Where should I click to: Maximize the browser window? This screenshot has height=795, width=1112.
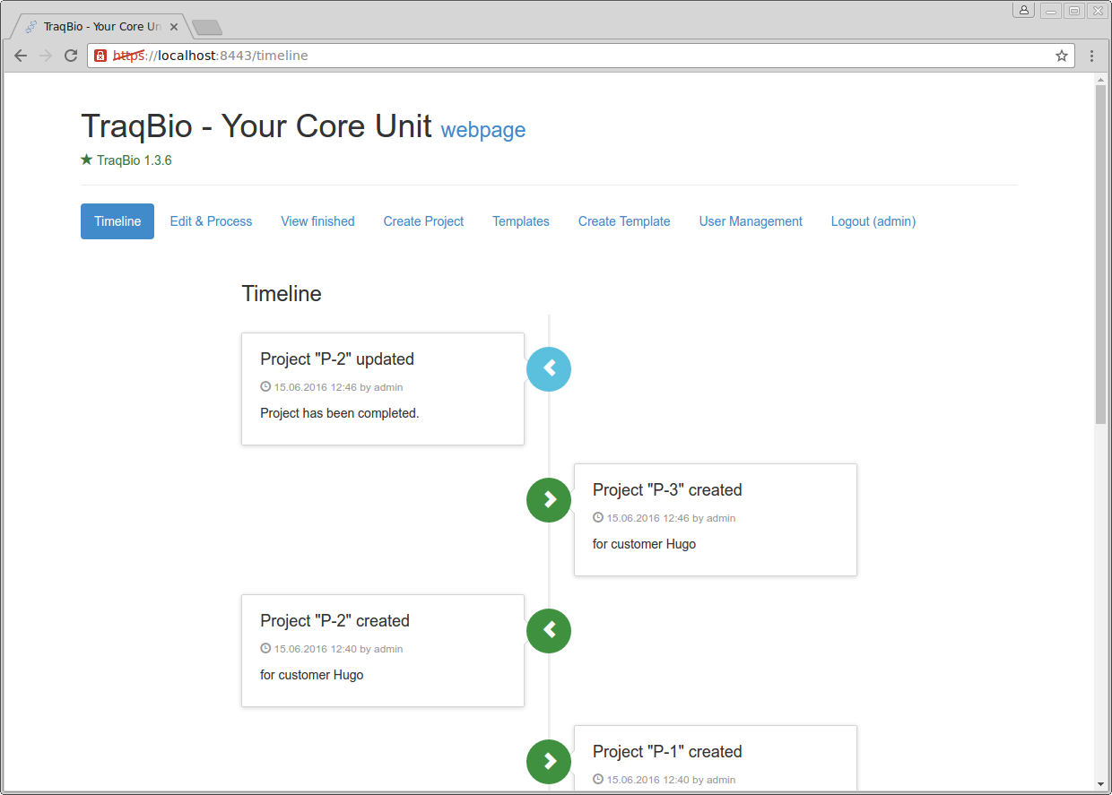tap(1073, 10)
